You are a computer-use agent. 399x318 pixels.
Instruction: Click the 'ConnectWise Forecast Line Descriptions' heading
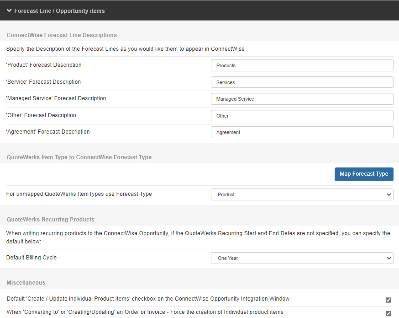coord(62,35)
